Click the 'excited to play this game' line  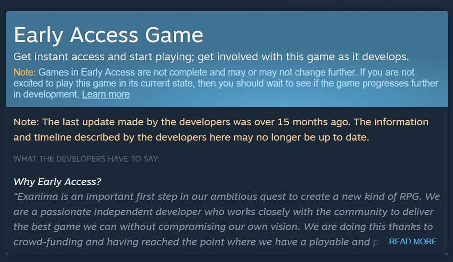[x=226, y=83]
